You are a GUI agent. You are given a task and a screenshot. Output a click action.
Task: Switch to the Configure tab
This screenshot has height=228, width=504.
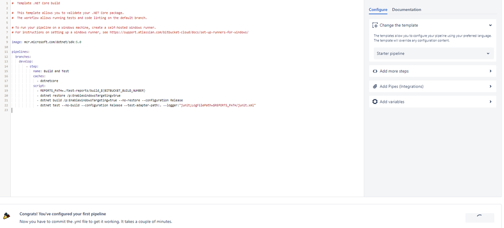[378, 10]
